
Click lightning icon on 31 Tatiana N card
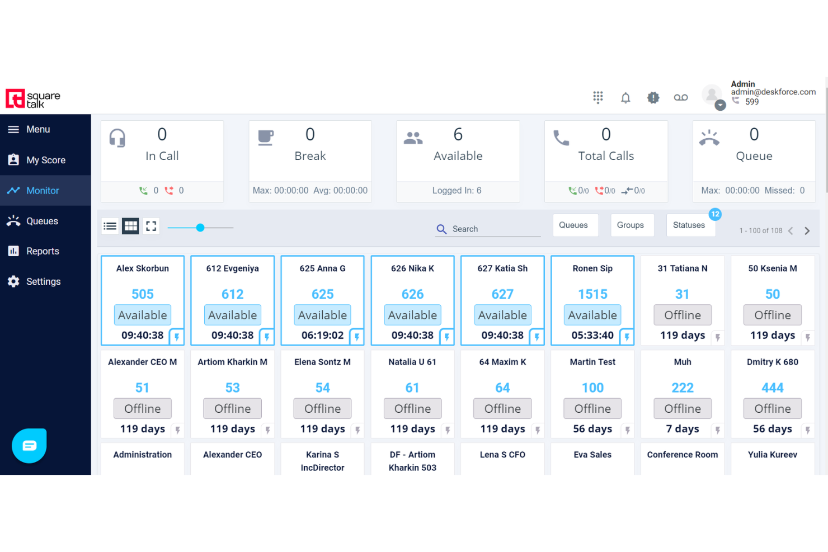(718, 337)
